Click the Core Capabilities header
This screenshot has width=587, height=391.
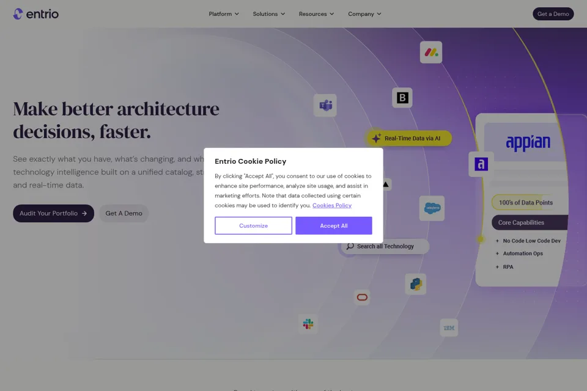[x=530, y=222]
